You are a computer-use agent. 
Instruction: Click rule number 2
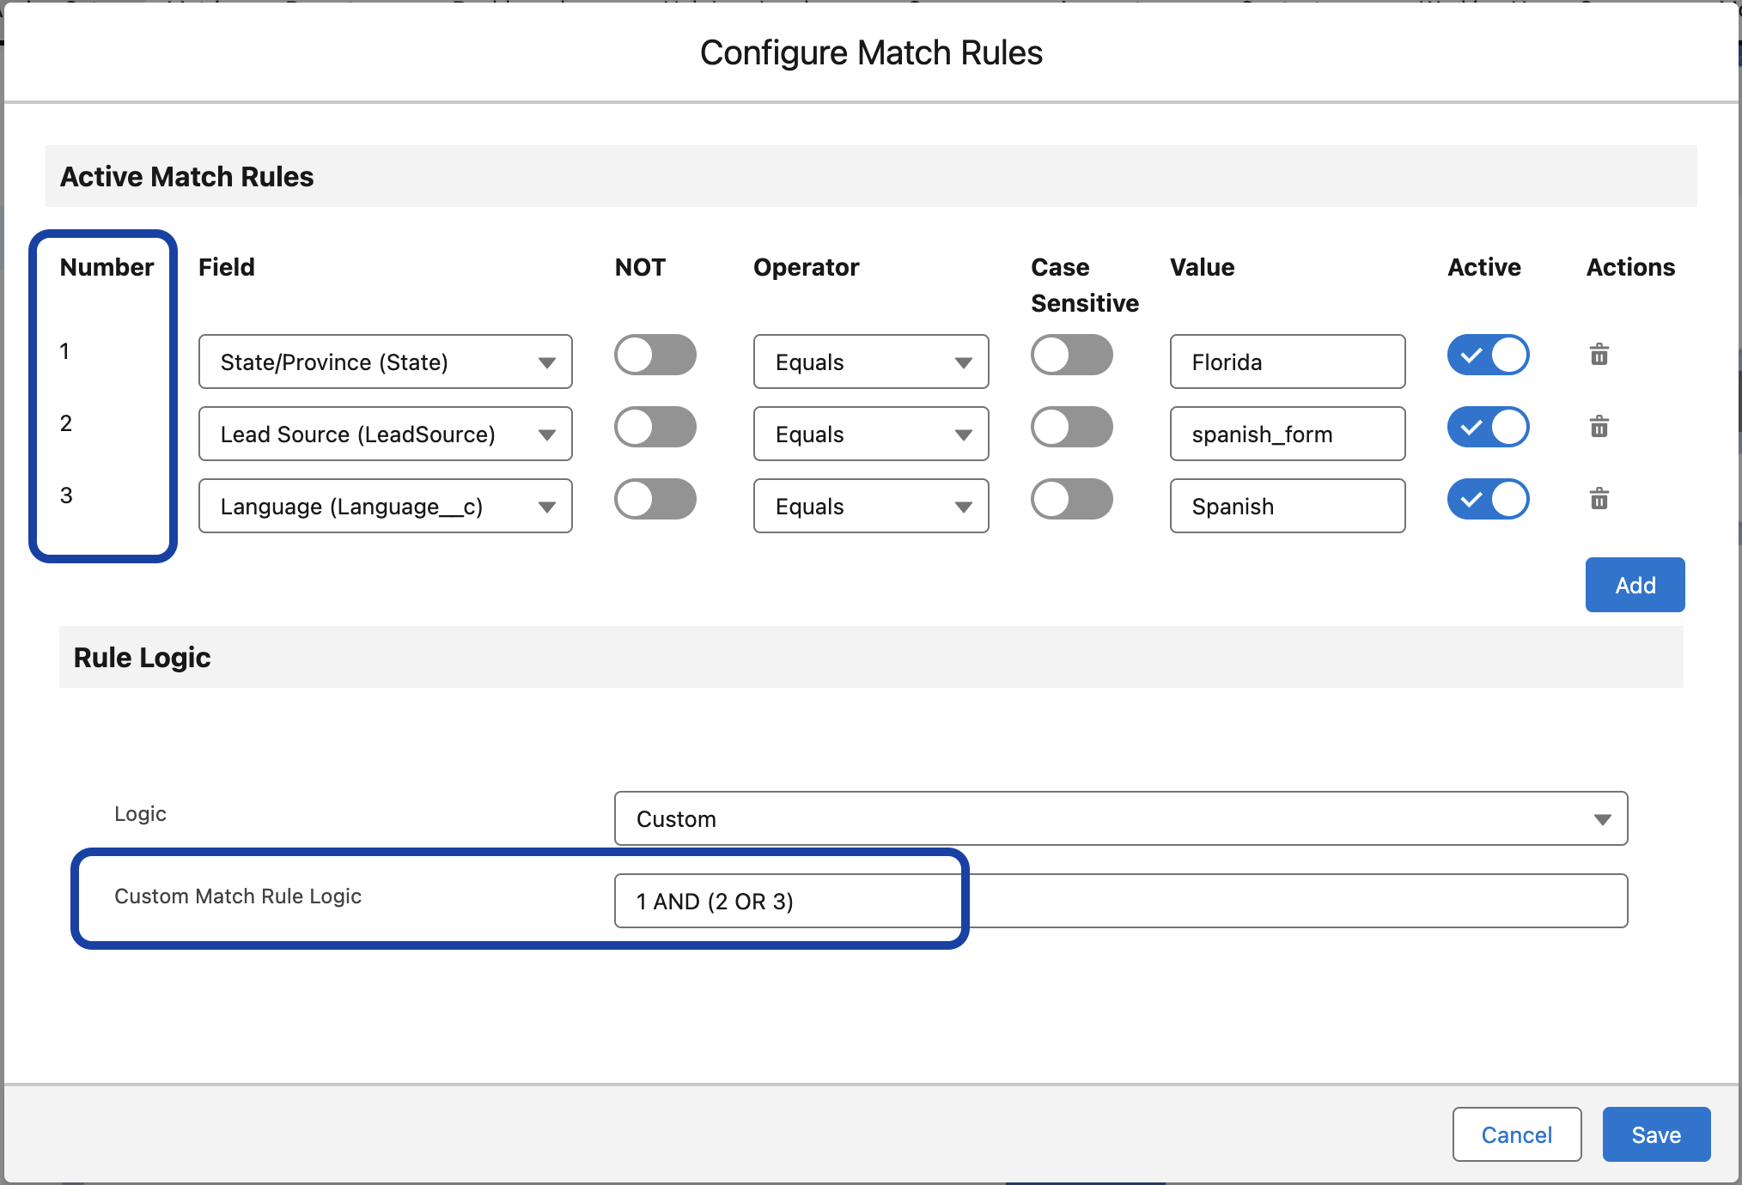coord(66,422)
